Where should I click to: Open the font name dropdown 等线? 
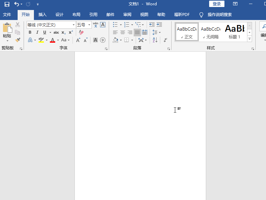[x=73, y=25]
